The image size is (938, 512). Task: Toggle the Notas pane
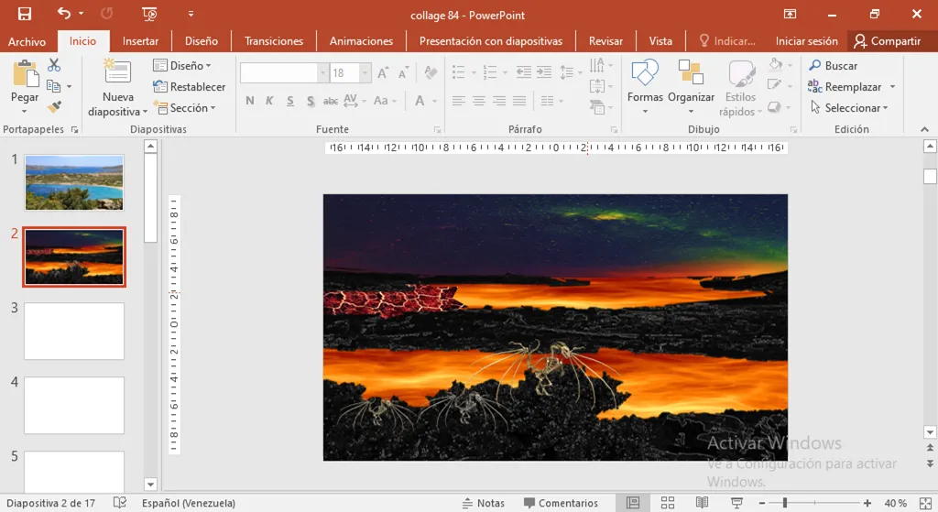pos(483,503)
